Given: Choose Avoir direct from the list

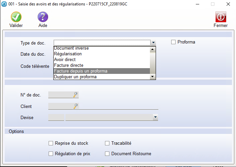Looking at the screenshot, I should click(65, 60).
